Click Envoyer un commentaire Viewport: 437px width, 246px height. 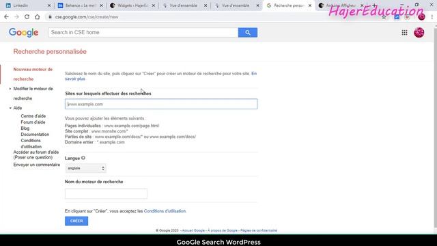click(x=36, y=165)
